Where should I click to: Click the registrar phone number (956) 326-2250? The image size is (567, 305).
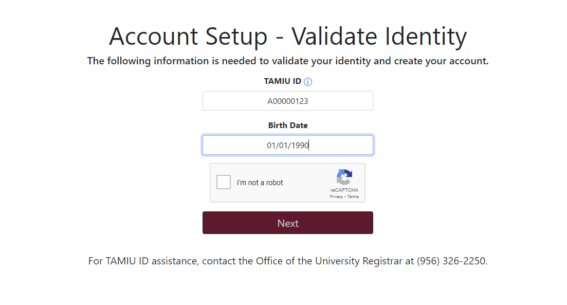451,261
